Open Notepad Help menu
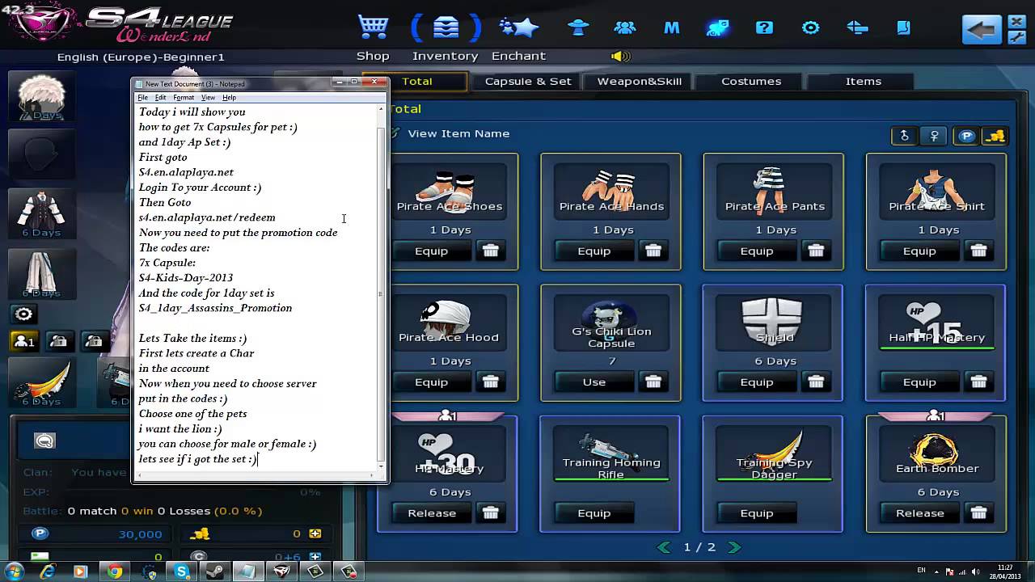 coord(230,98)
